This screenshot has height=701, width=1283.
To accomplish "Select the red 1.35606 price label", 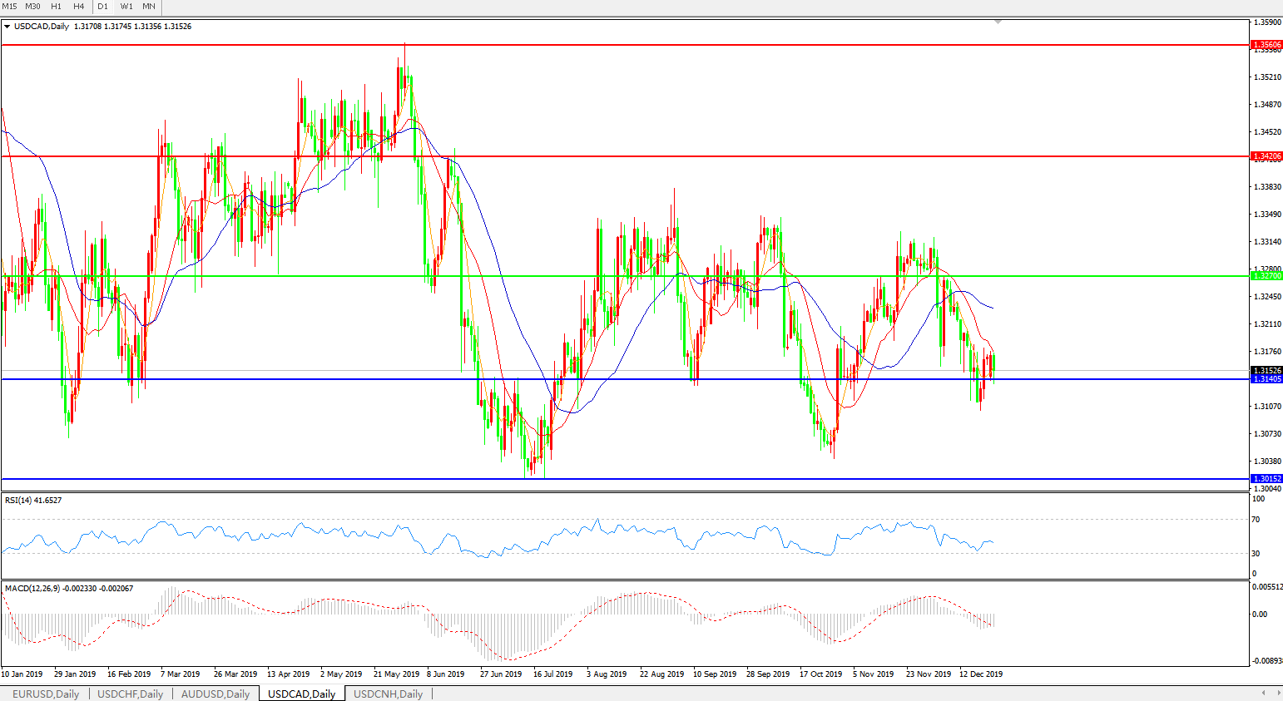I will tap(1267, 45).
